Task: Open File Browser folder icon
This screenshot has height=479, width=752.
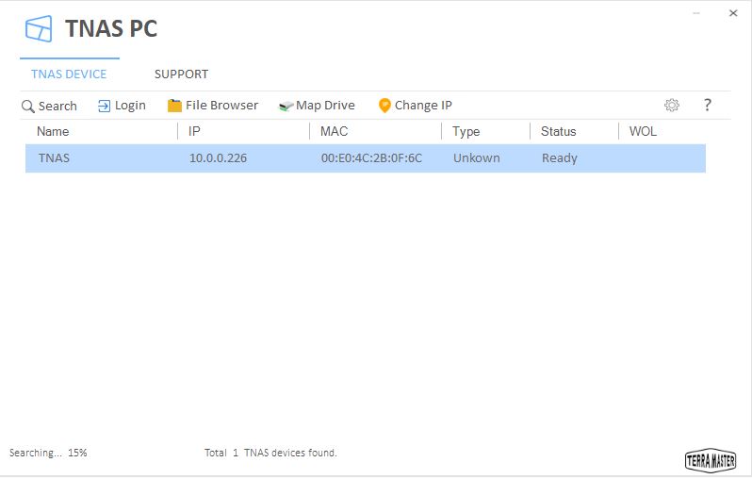Action: 174,106
